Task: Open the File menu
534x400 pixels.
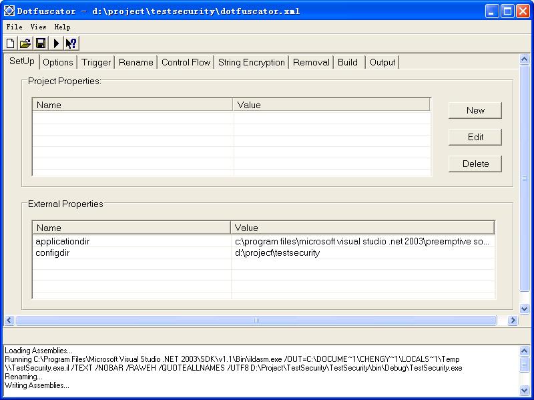Action: tap(14, 27)
